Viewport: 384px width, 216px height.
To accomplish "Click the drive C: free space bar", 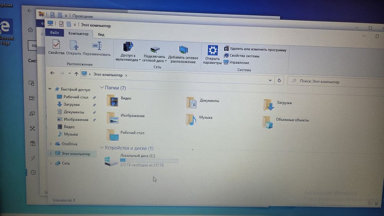I will click(149, 160).
